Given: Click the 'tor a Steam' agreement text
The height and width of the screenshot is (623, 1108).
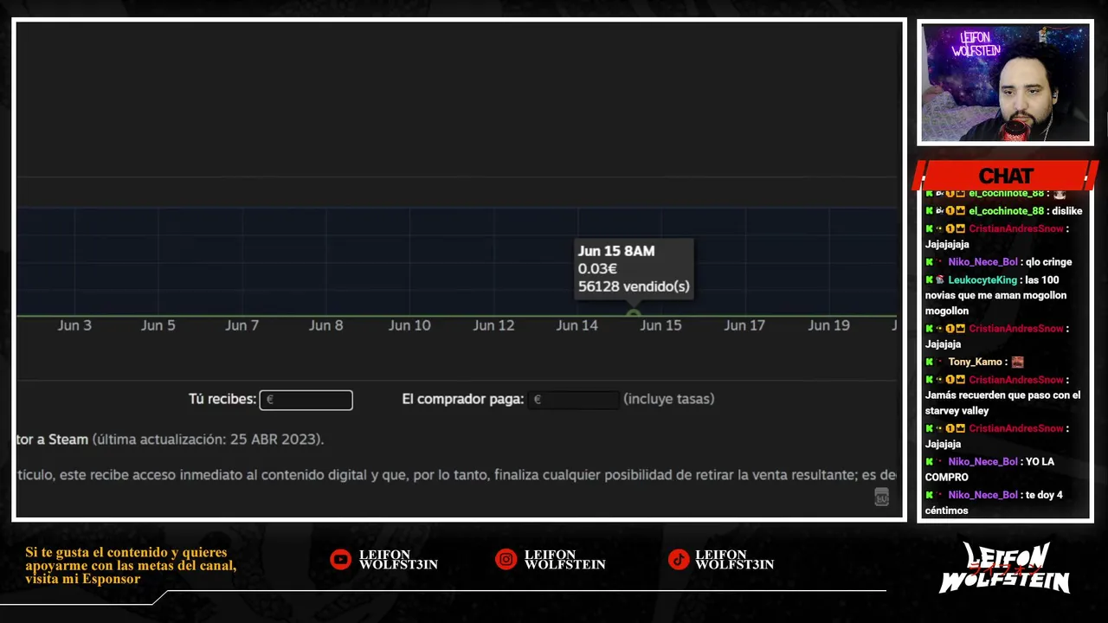Looking at the screenshot, I should click(x=52, y=440).
